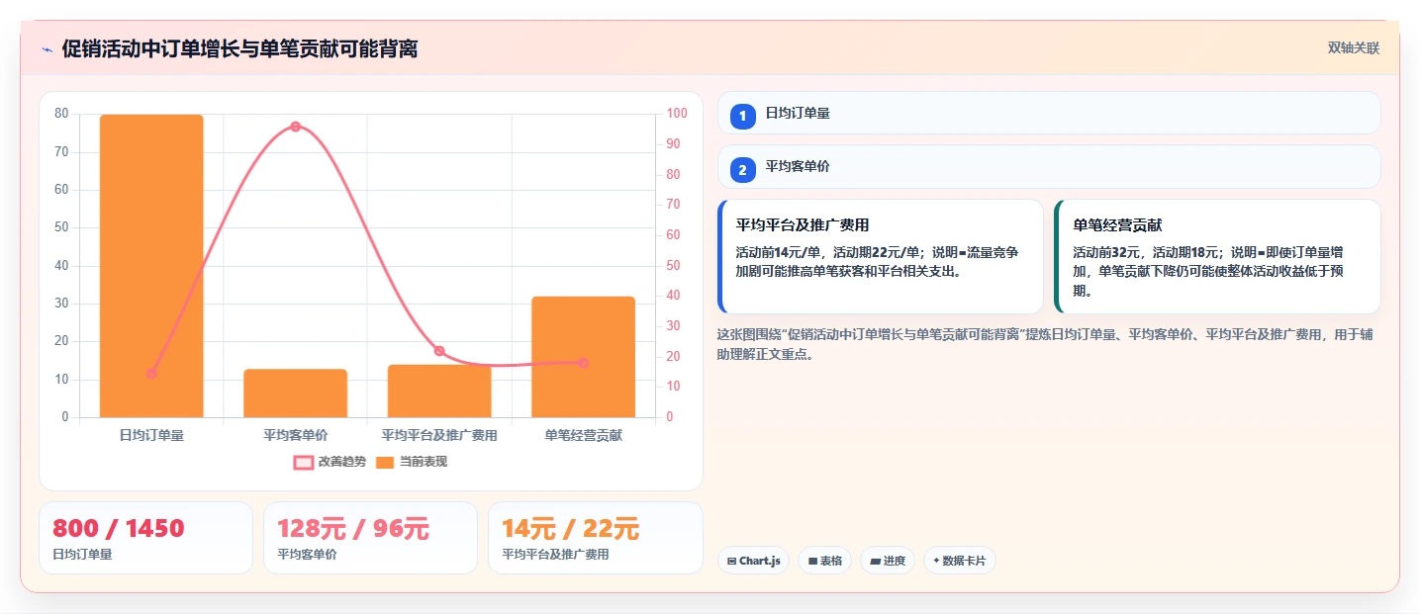Click the 数据卡片 chip
Image resolution: width=1420 pixels, height=614 pixels.
point(959,561)
